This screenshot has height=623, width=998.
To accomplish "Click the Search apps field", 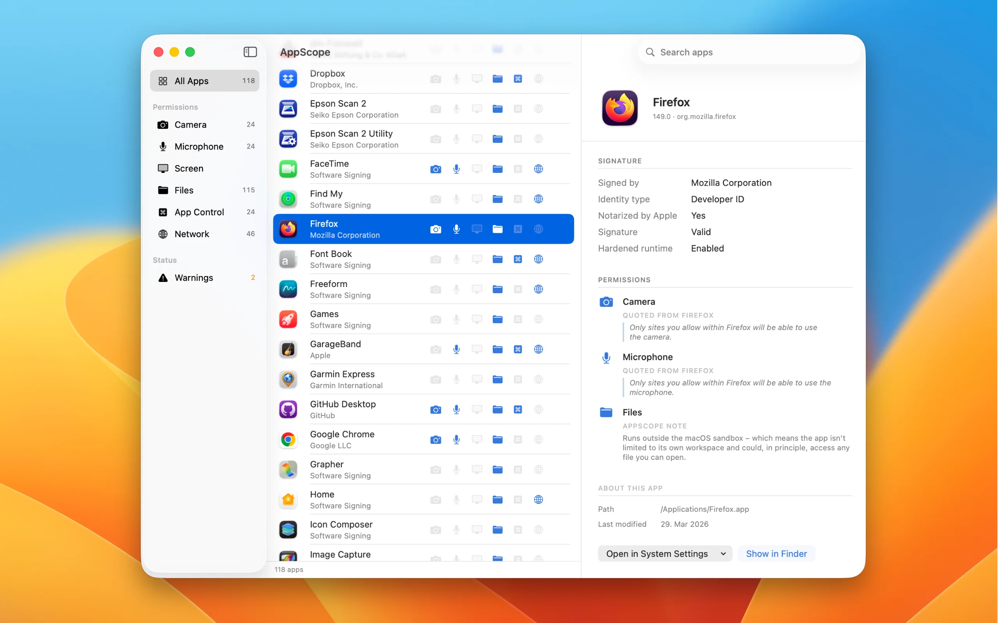I will tap(748, 52).
